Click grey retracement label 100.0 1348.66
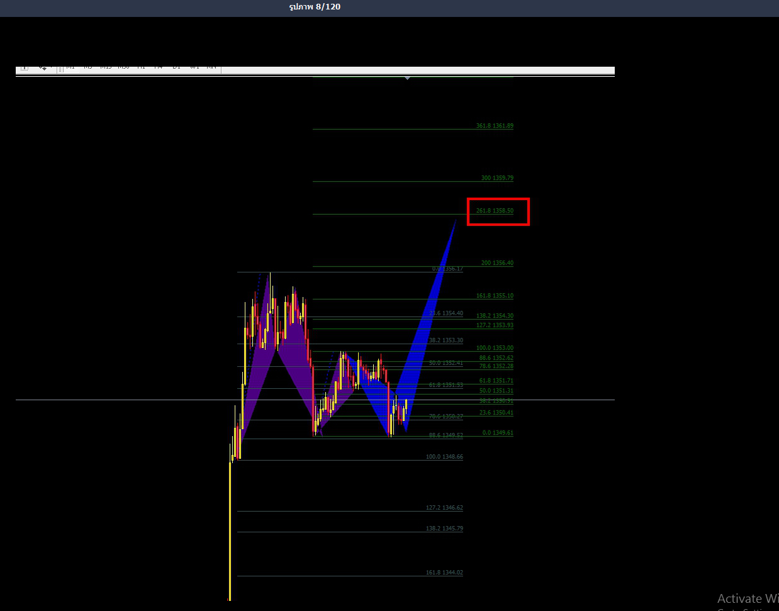This screenshot has height=611, width=779. pyautogui.click(x=444, y=457)
